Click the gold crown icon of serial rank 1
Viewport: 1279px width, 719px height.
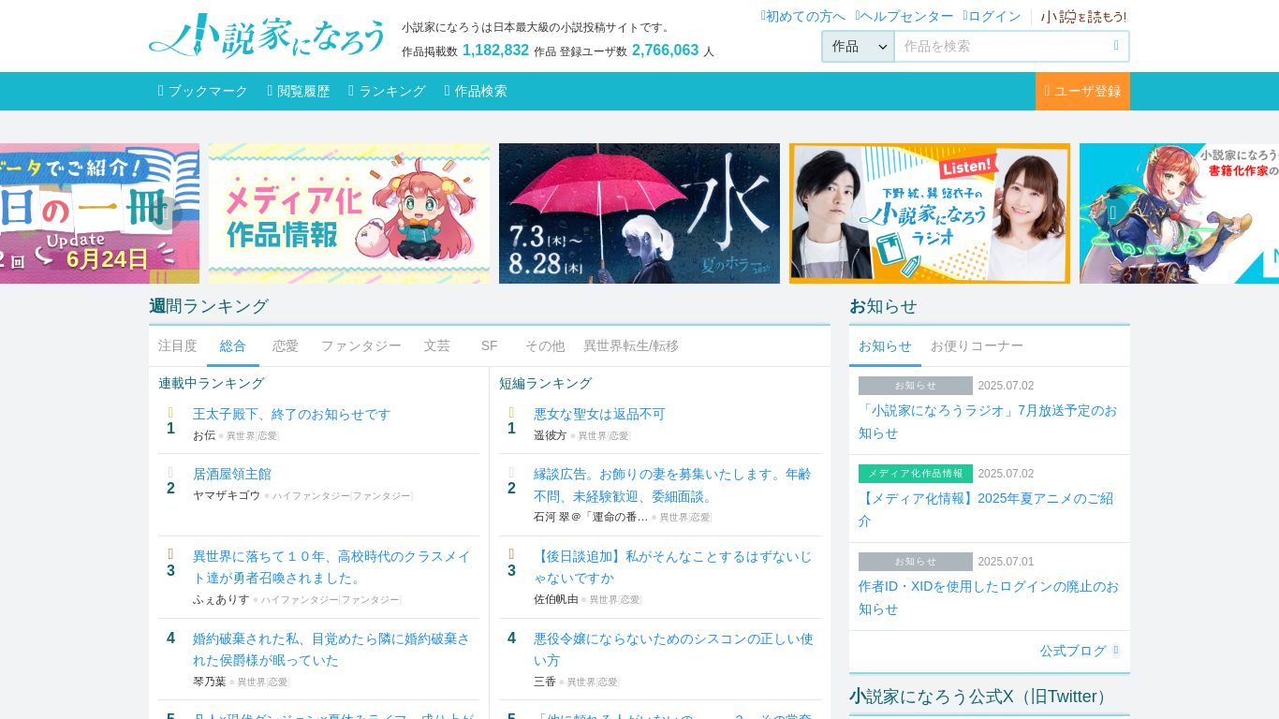(170, 413)
